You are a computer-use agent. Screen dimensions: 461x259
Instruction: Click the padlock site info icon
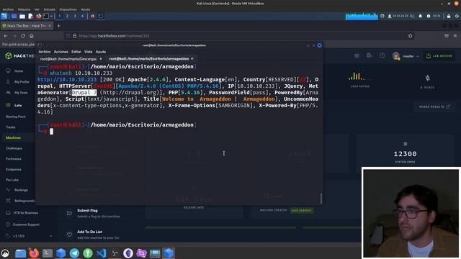(x=75, y=36)
